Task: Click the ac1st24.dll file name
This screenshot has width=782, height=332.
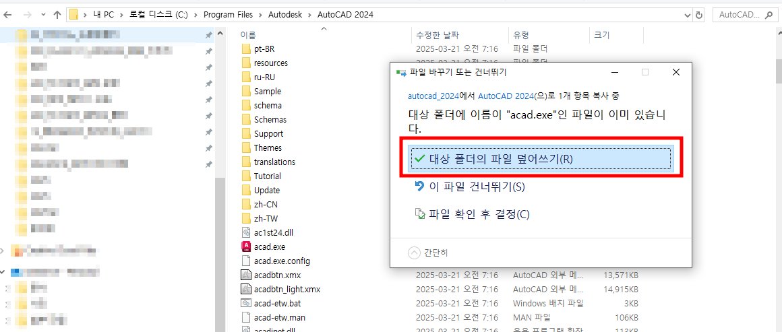Action: point(273,232)
